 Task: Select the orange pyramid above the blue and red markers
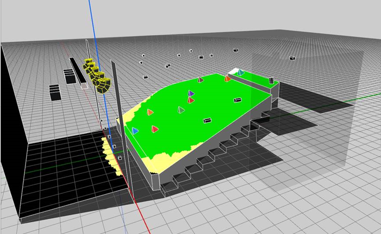[150, 112]
